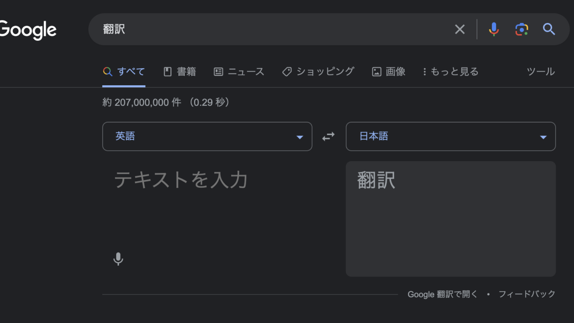Expand the もっと見る (More) menu
This screenshot has width=574, height=323.
(x=450, y=72)
